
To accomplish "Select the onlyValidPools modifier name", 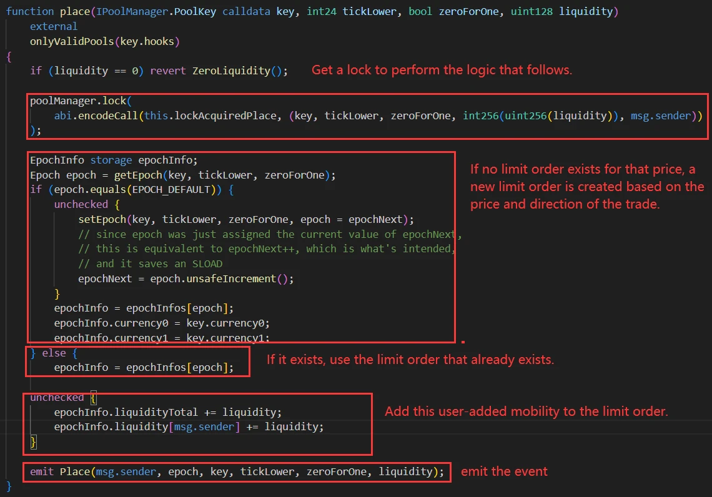I will [x=69, y=41].
